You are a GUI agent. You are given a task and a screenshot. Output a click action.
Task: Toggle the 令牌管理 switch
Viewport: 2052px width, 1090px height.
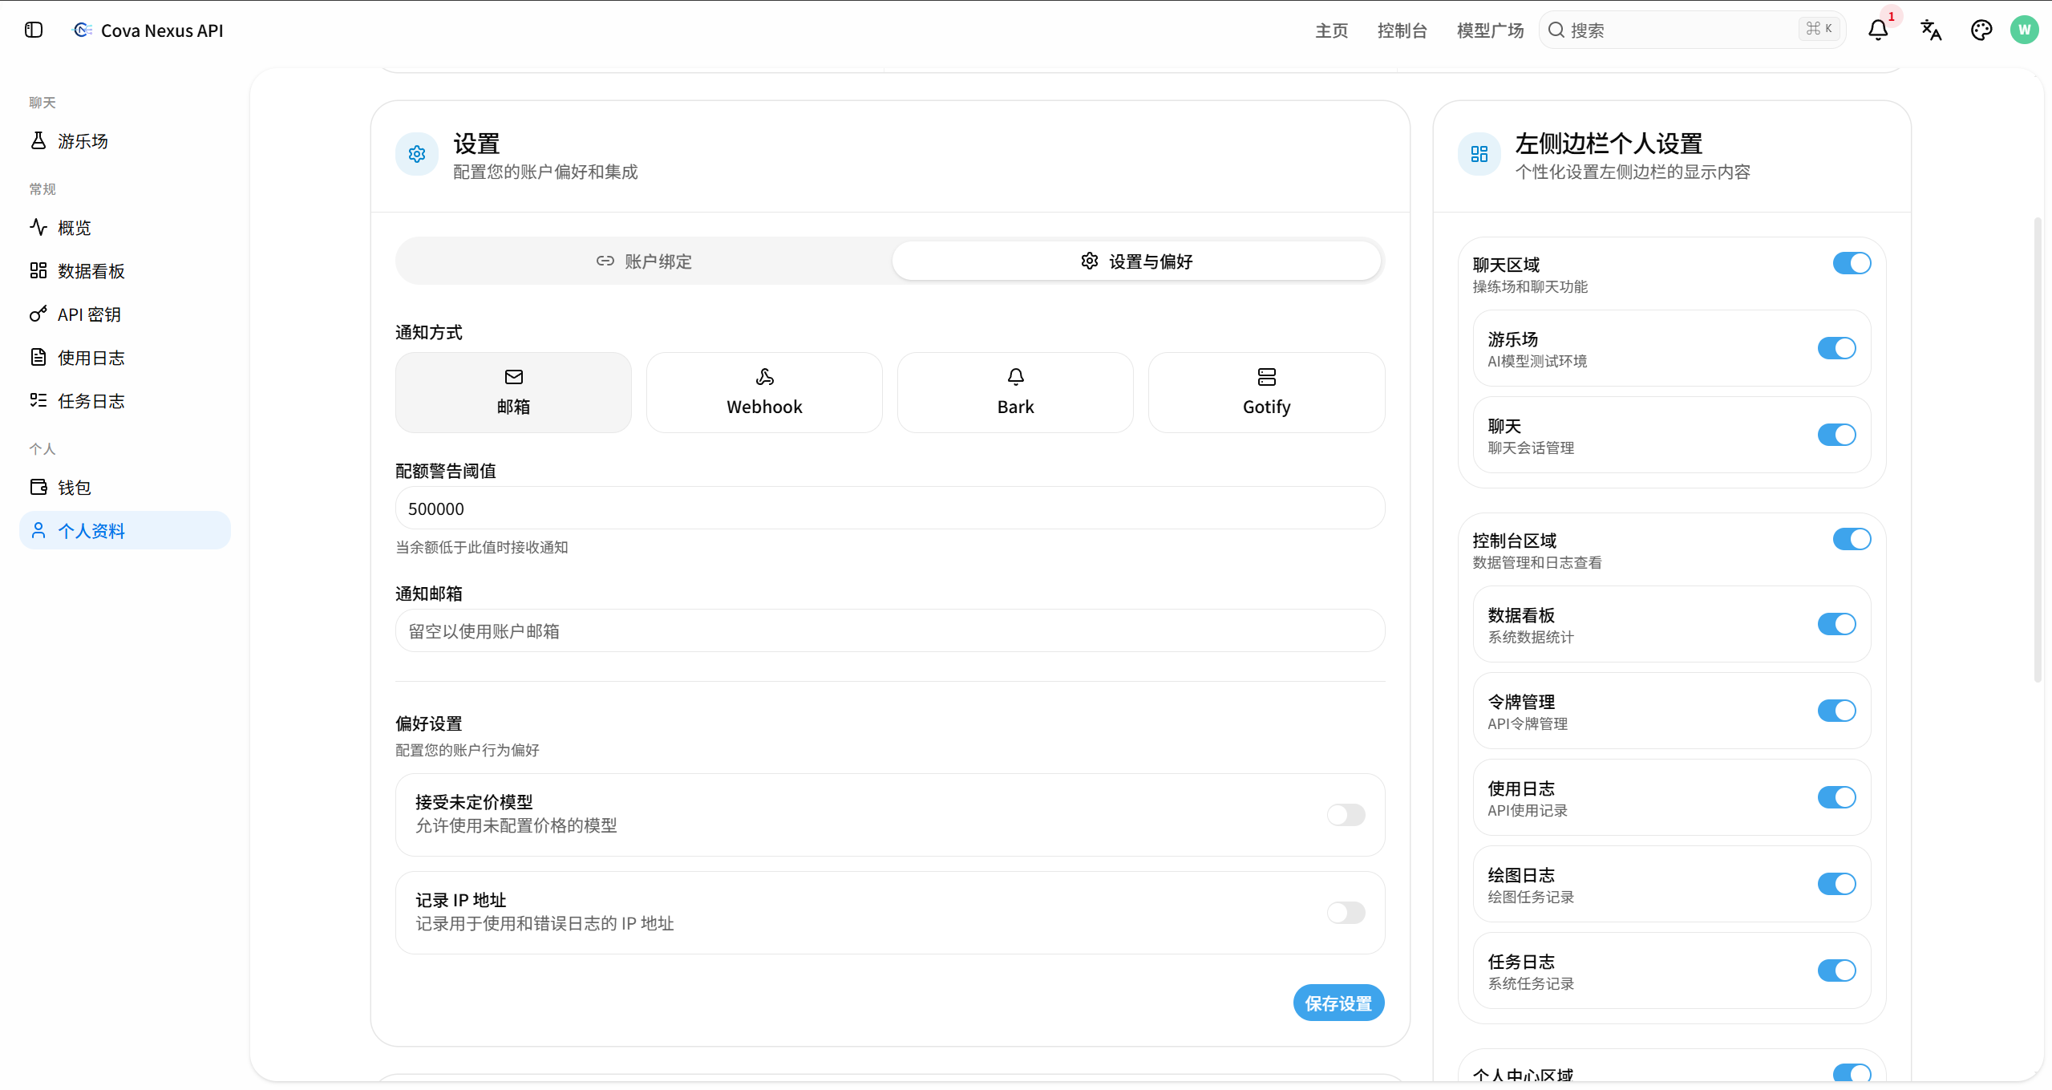click(x=1837, y=711)
